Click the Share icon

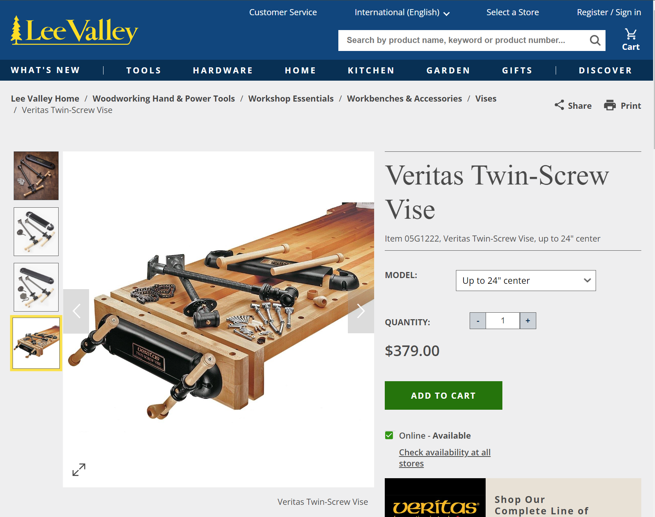559,105
